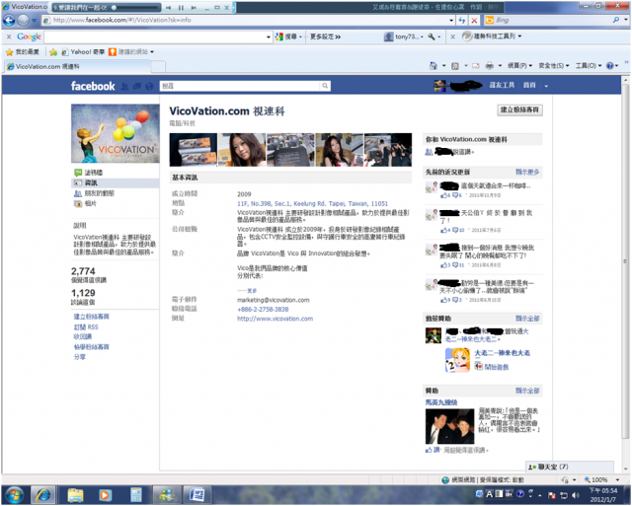Click the Google toolbar wrench settings icon
This screenshot has height=506, width=632.
click(x=432, y=36)
